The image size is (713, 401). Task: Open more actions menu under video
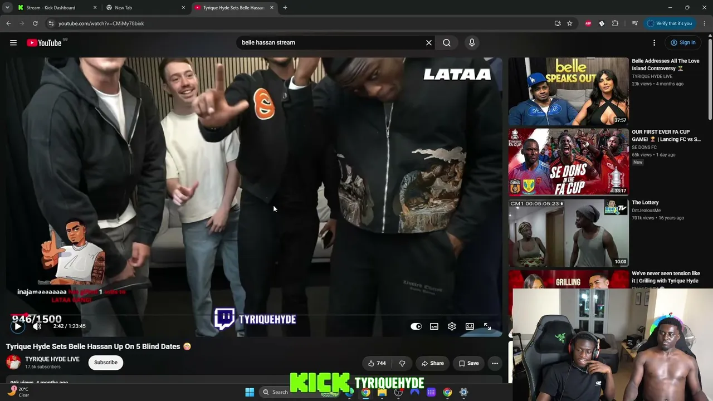pyautogui.click(x=495, y=363)
